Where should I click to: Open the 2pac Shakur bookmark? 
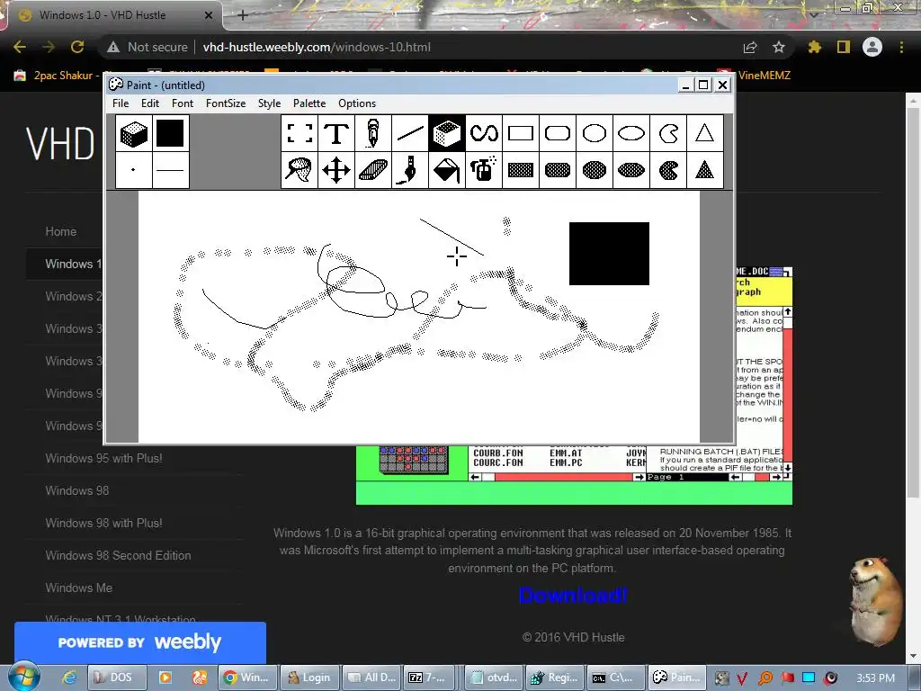pos(57,76)
